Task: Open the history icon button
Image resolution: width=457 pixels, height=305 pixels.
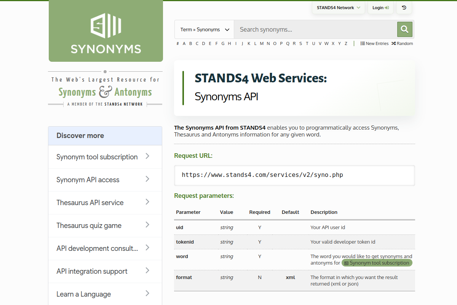Action: pyautogui.click(x=404, y=8)
